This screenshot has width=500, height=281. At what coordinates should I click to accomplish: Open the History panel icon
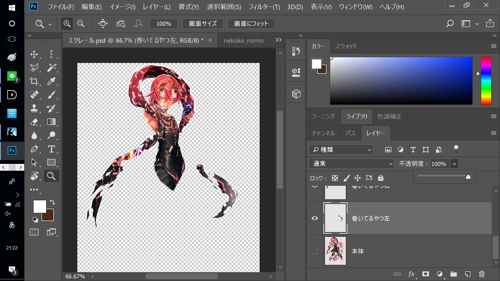tap(296, 51)
